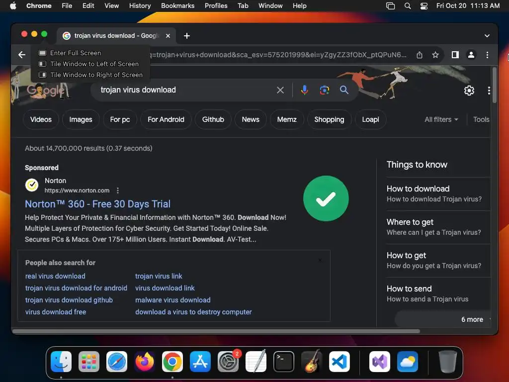This screenshot has height=382, width=509.
Task: Click the back arrow in Chrome toolbar
Action: (22, 55)
